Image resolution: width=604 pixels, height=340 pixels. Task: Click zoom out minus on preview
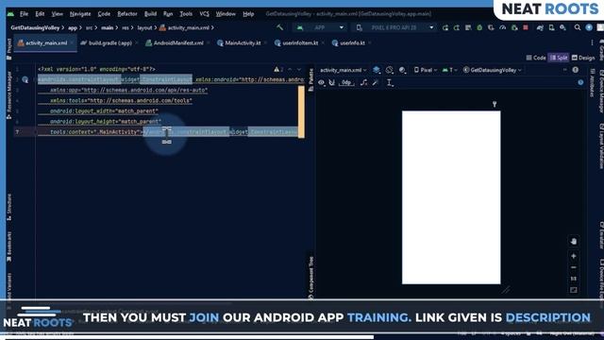click(573, 267)
